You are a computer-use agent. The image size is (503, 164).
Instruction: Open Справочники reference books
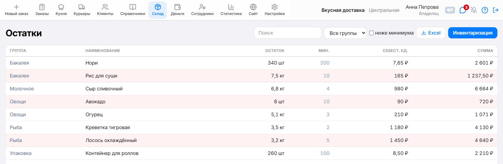pyautogui.click(x=132, y=10)
